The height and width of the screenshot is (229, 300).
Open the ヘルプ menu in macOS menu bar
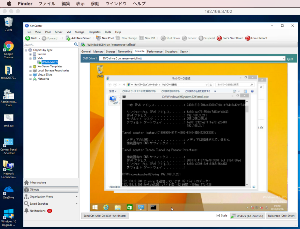pyautogui.click(x=139, y=4)
